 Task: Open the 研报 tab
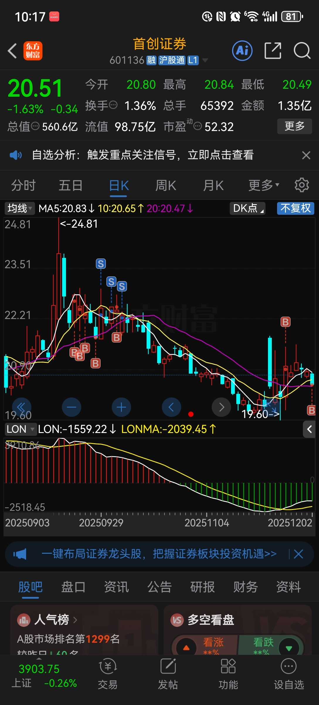(x=203, y=587)
